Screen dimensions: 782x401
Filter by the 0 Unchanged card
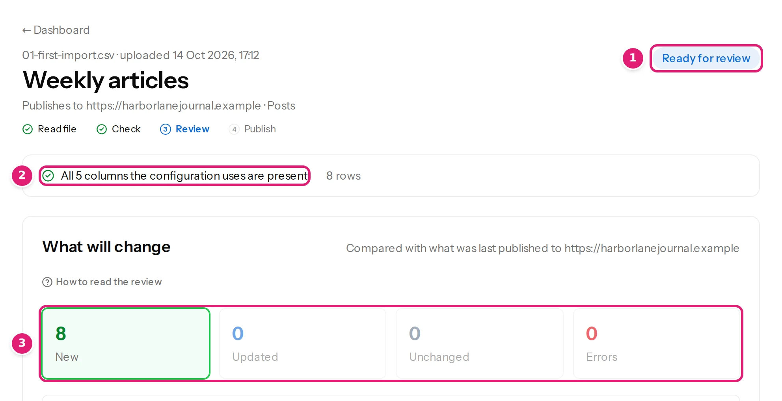pyautogui.click(x=480, y=343)
